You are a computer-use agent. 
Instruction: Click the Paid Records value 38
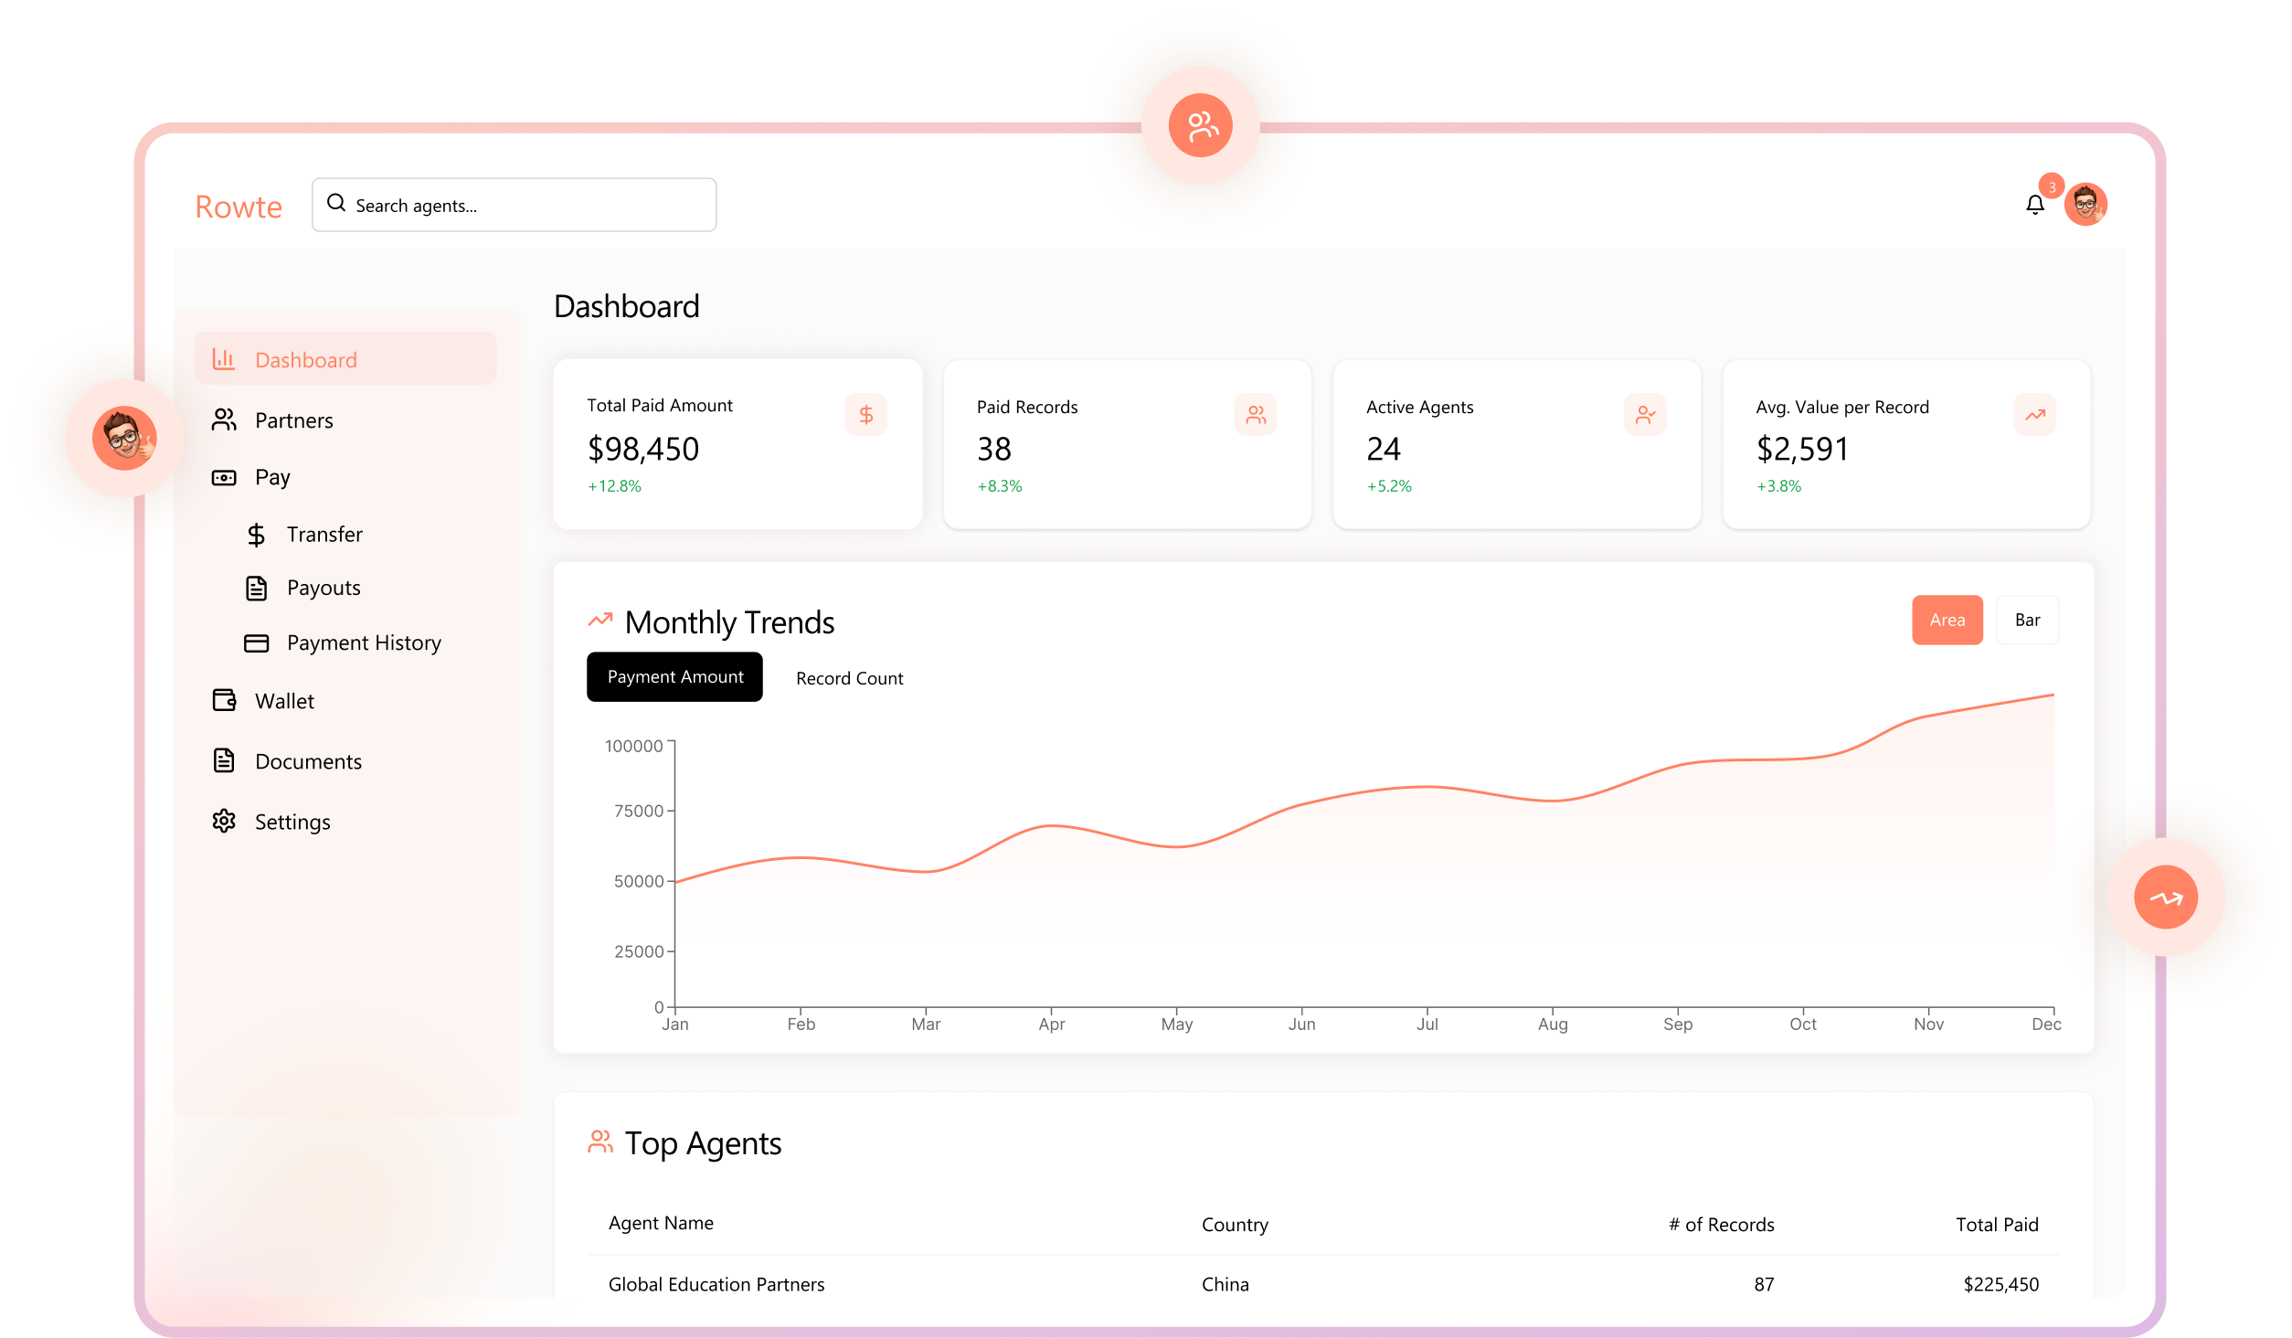point(993,449)
